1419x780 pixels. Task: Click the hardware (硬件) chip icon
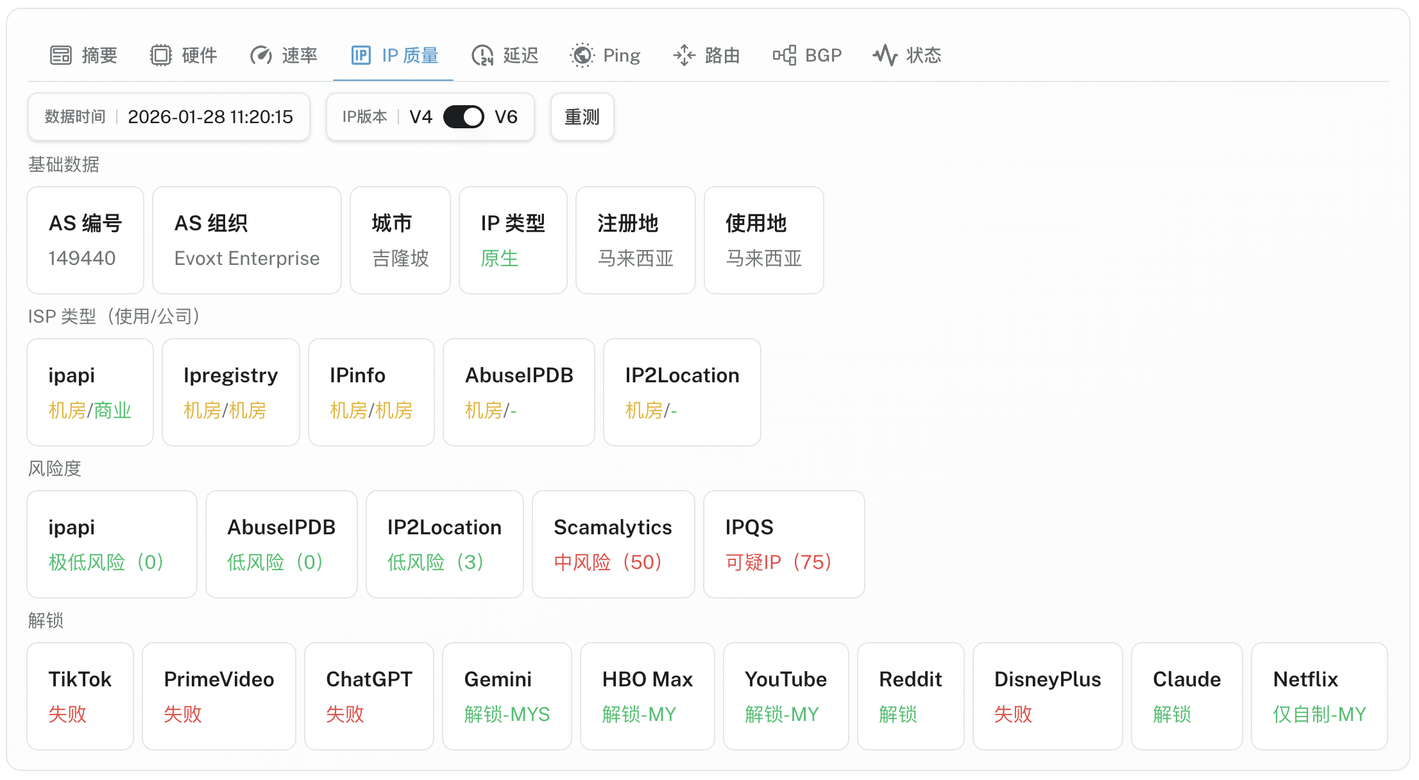pos(161,55)
